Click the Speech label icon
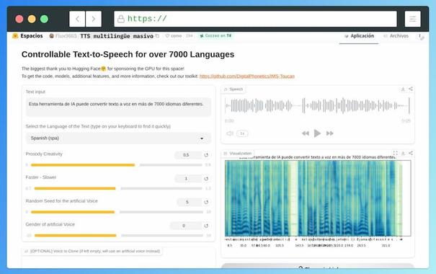 pyautogui.click(x=226, y=89)
